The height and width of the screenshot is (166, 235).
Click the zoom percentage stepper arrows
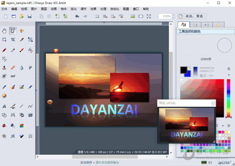pos(173,16)
